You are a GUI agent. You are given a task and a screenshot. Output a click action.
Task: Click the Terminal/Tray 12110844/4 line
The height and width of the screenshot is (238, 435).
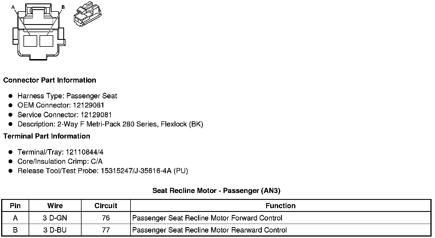[x=60, y=152]
